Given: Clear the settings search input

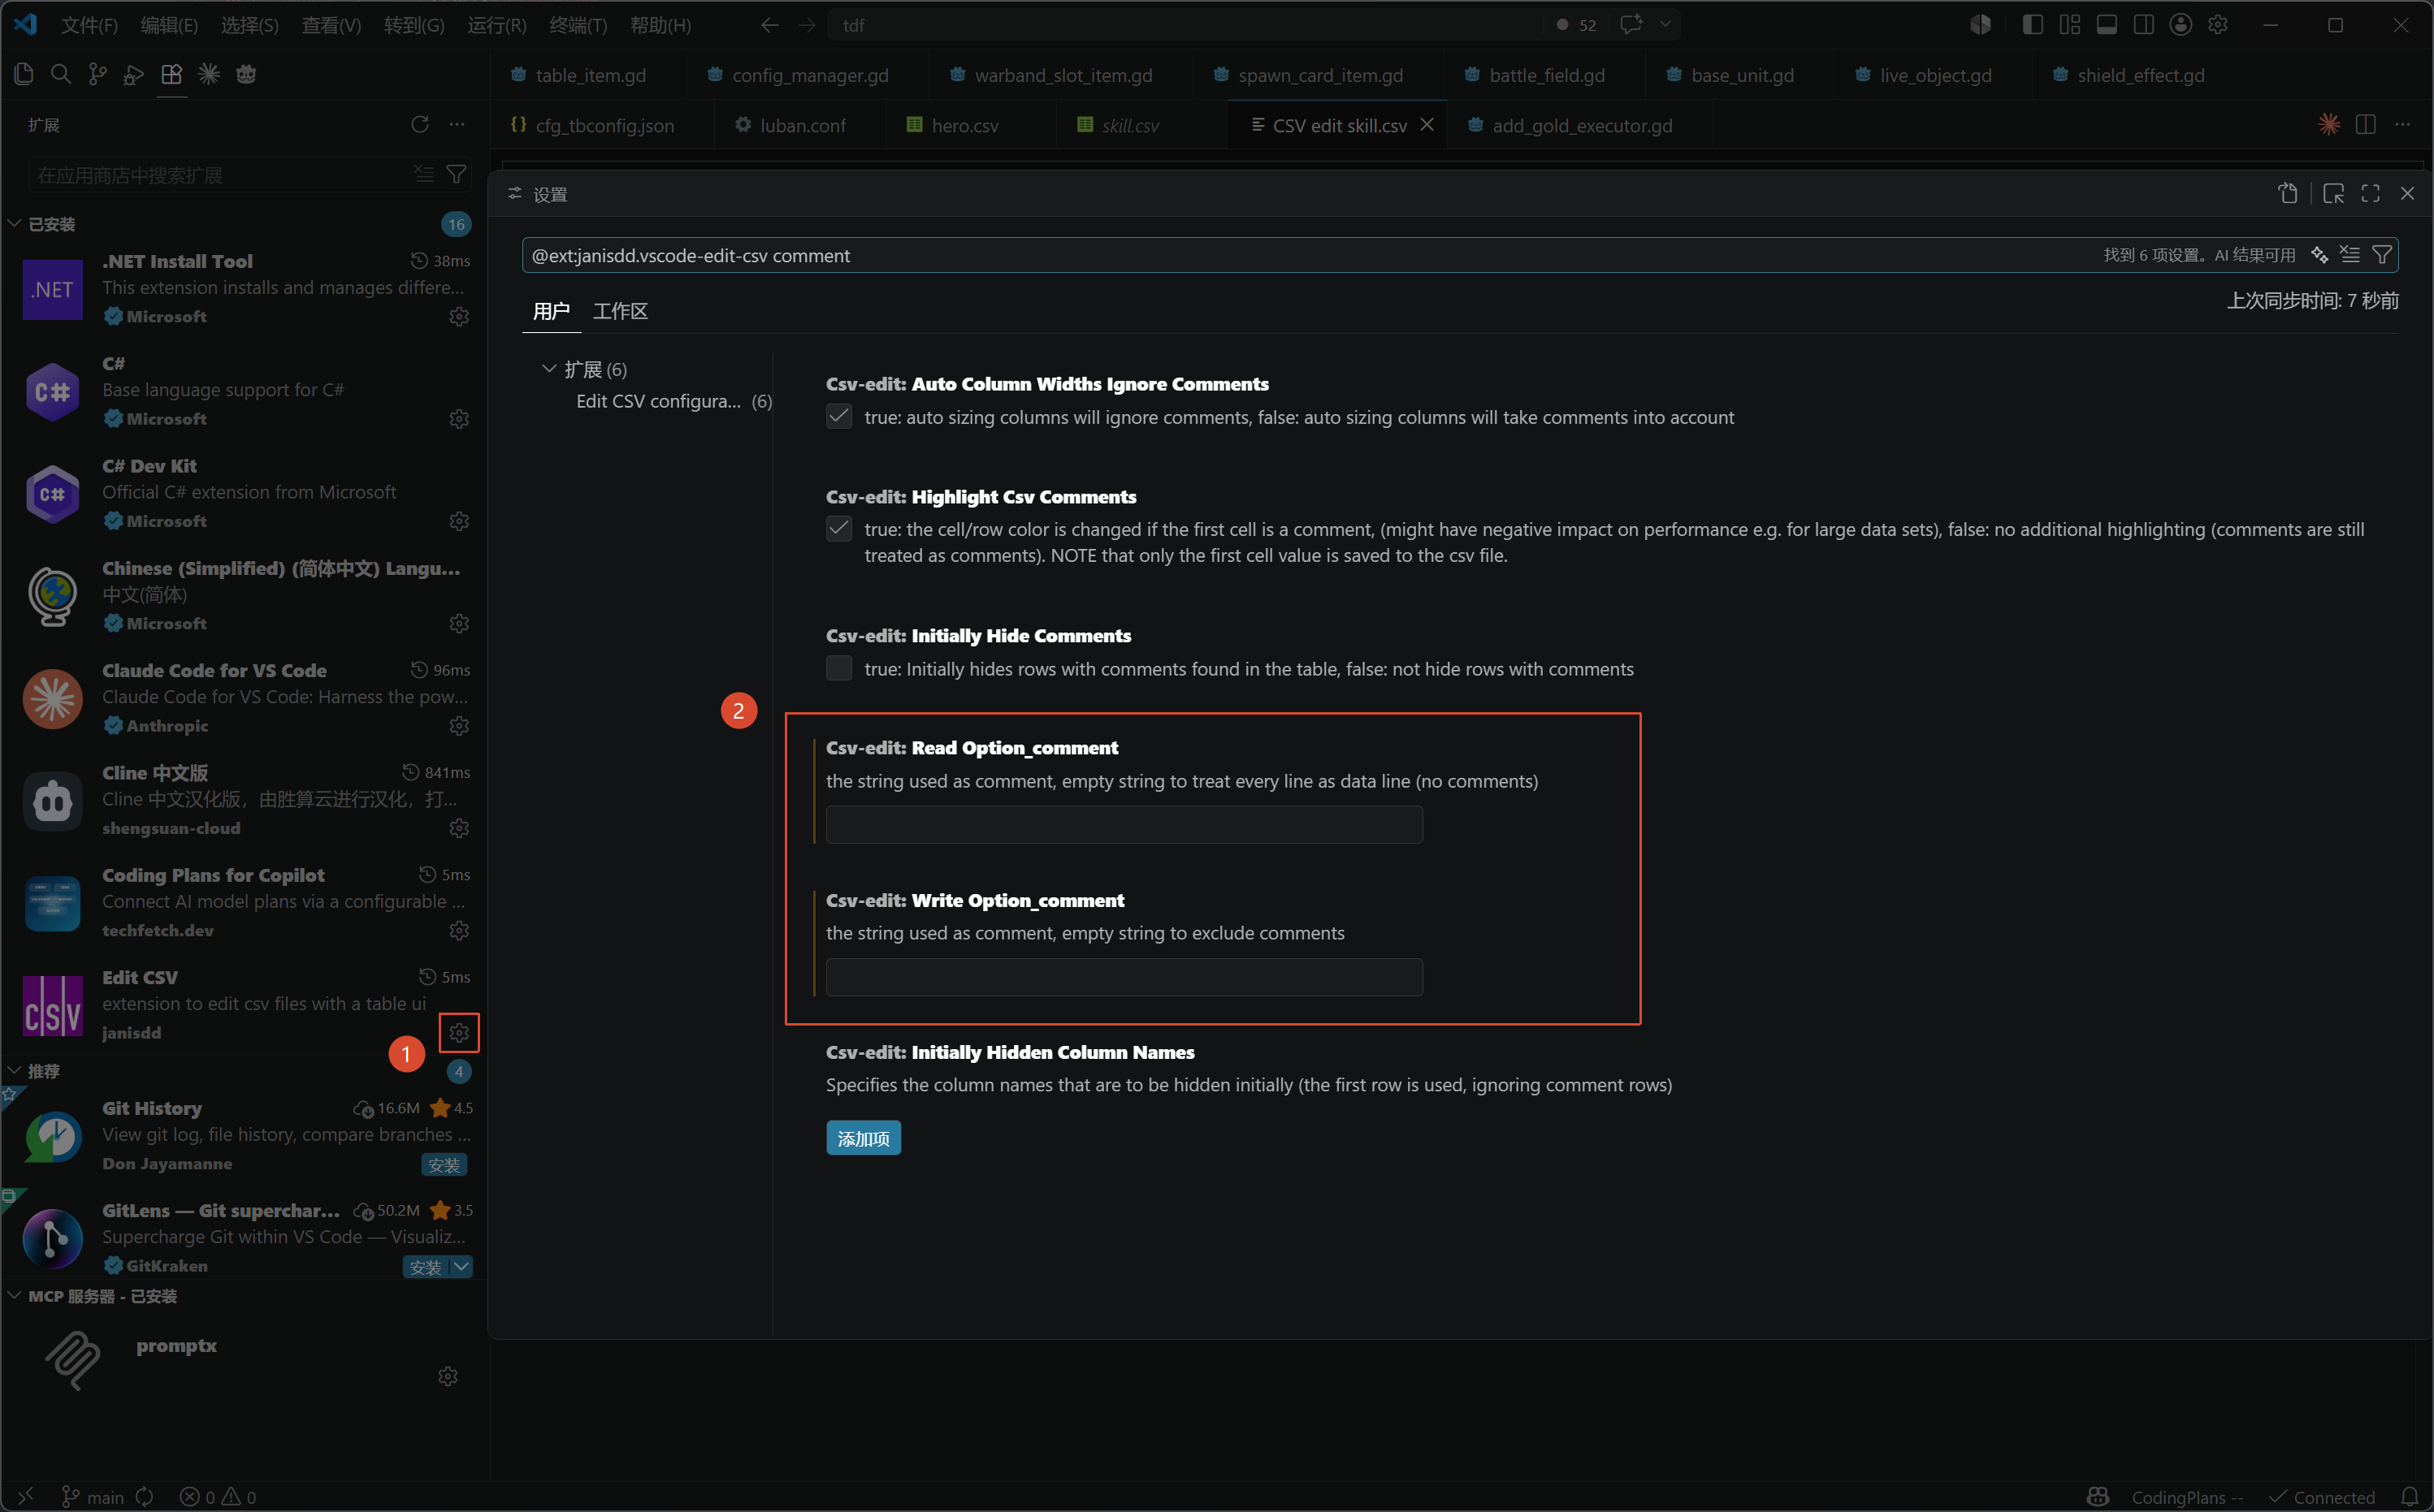Looking at the screenshot, I should pos(2350,255).
